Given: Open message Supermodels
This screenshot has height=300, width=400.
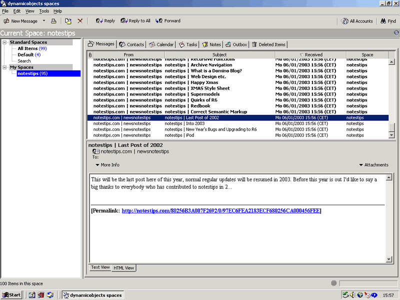Looking at the screenshot, I should pos(238,94).
